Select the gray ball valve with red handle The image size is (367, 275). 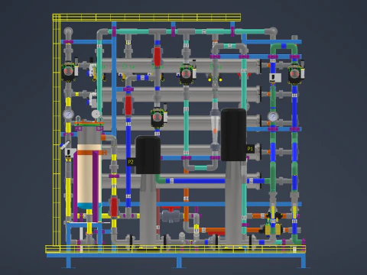pyautogui.click(x=171, y=215)
